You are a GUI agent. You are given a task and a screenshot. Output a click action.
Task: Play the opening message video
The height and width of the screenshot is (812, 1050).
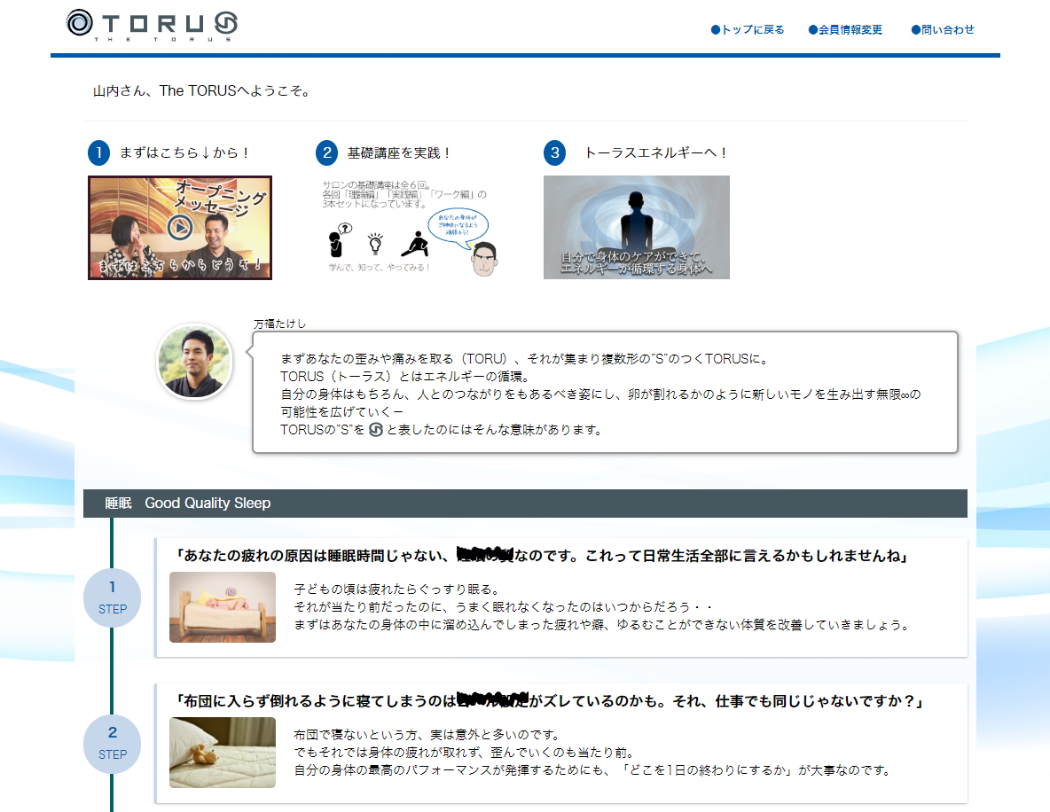pos(180,228)
